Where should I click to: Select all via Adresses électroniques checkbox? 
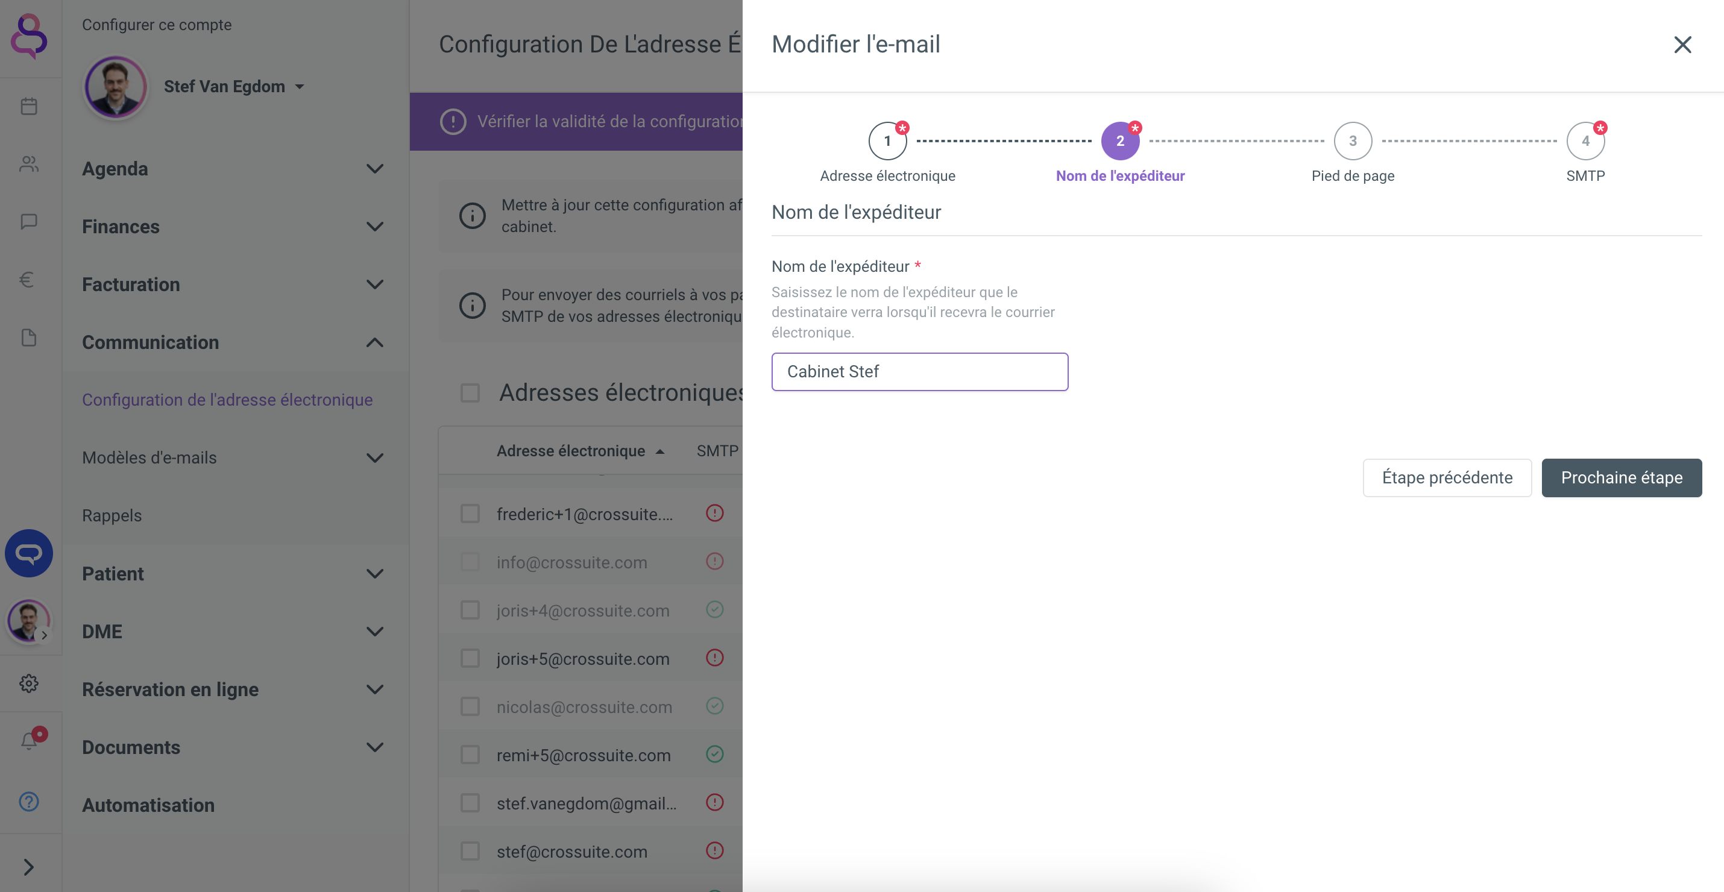point(470,393)
